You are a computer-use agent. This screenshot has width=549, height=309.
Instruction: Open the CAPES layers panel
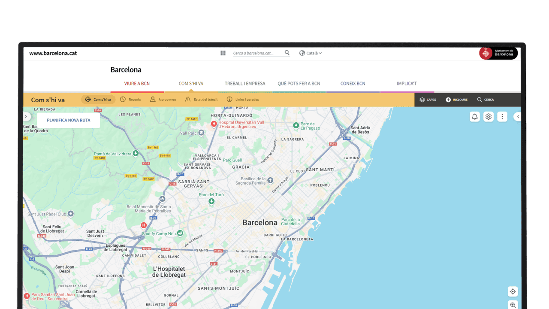(428, 100)
